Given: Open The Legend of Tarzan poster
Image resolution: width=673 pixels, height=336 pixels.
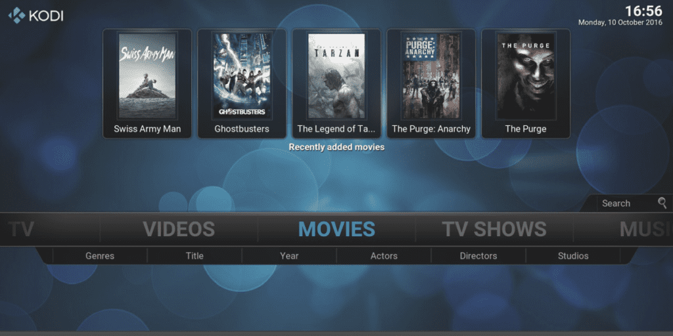Looking at the screenshot, I should (336, 76).
